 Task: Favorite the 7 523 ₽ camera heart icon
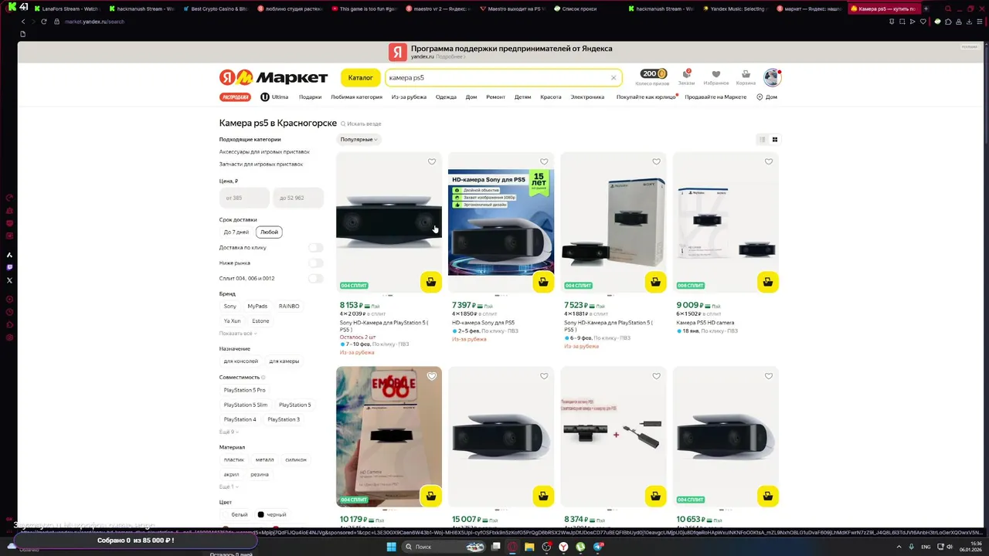656,161
